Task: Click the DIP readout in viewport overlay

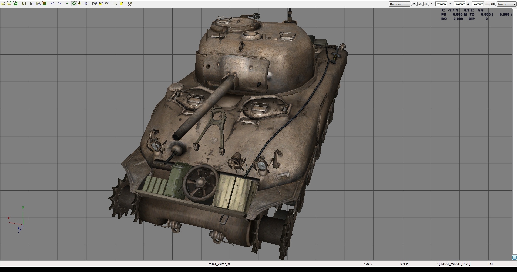Action: (x=478, y=19)
